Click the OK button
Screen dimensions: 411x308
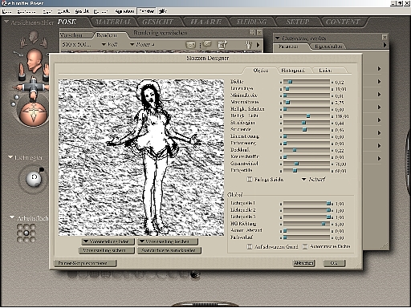(334, 263)
